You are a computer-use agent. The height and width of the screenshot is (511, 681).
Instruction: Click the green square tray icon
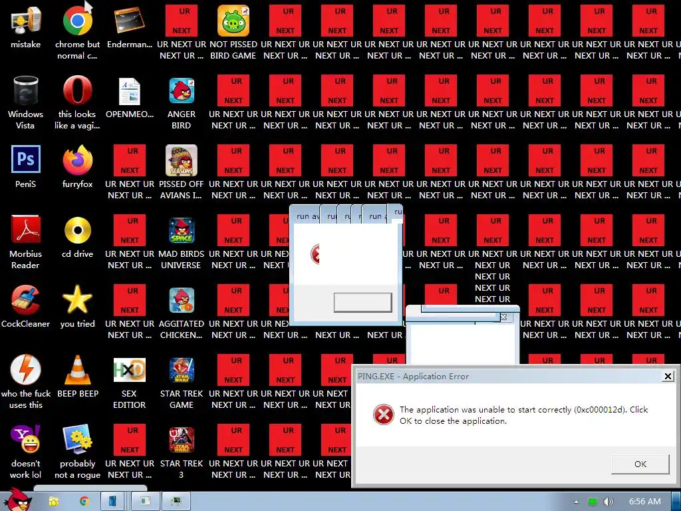[x=592, y=502]
